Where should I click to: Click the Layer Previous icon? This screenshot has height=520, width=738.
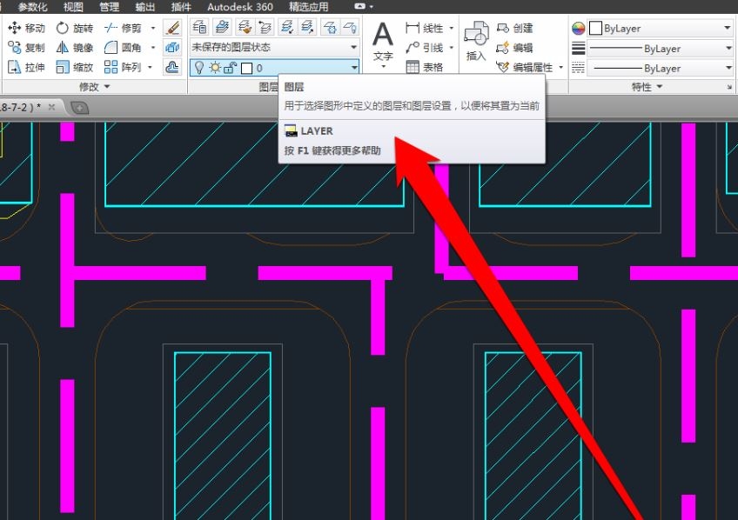[x=265, y=27]
